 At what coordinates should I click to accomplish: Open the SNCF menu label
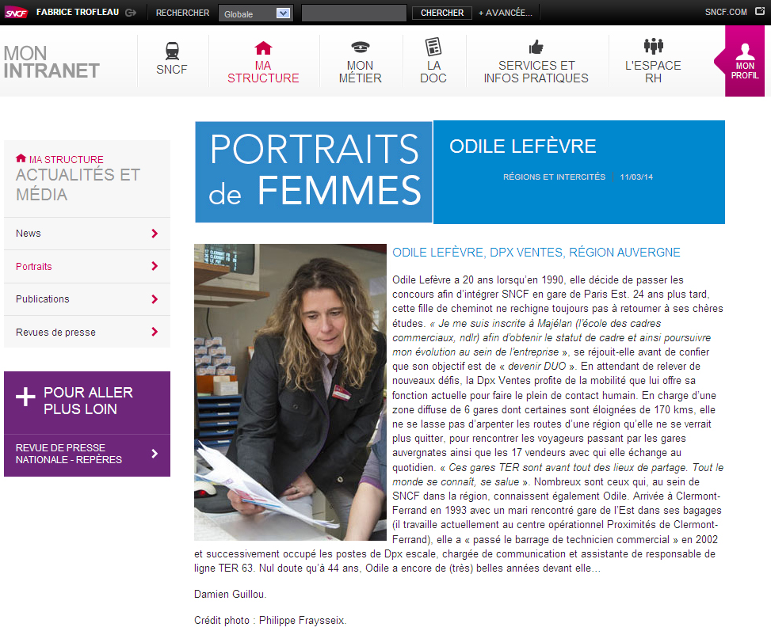[x=172, y=70]
